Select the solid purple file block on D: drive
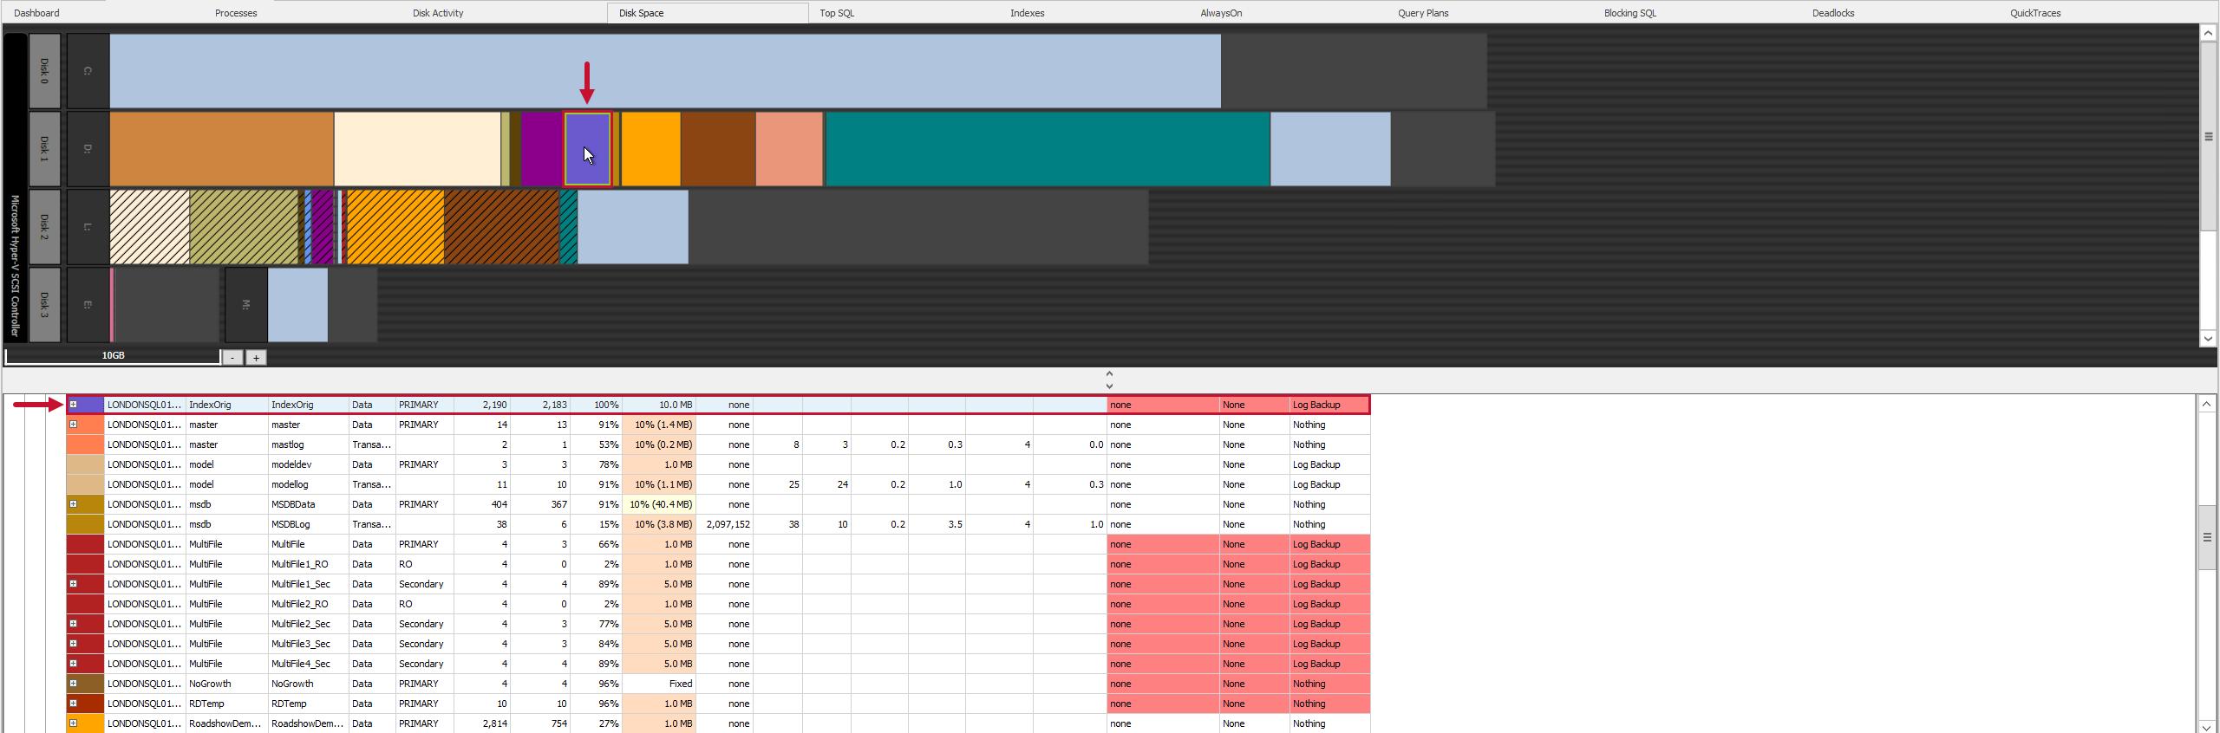 coord(541,149)
